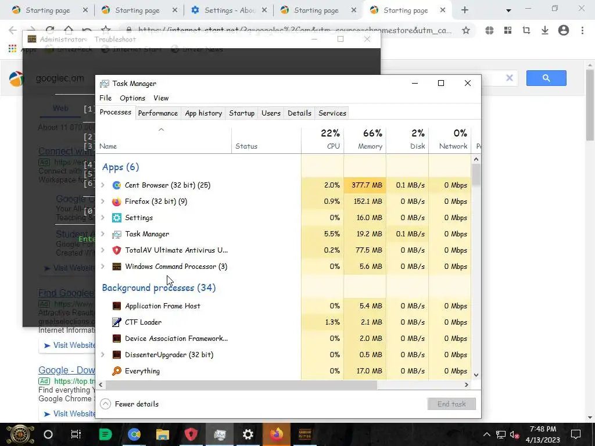Bookmark page with browser star icon
595x446 pixels.
pyautogui.click(x=466, y=30)
